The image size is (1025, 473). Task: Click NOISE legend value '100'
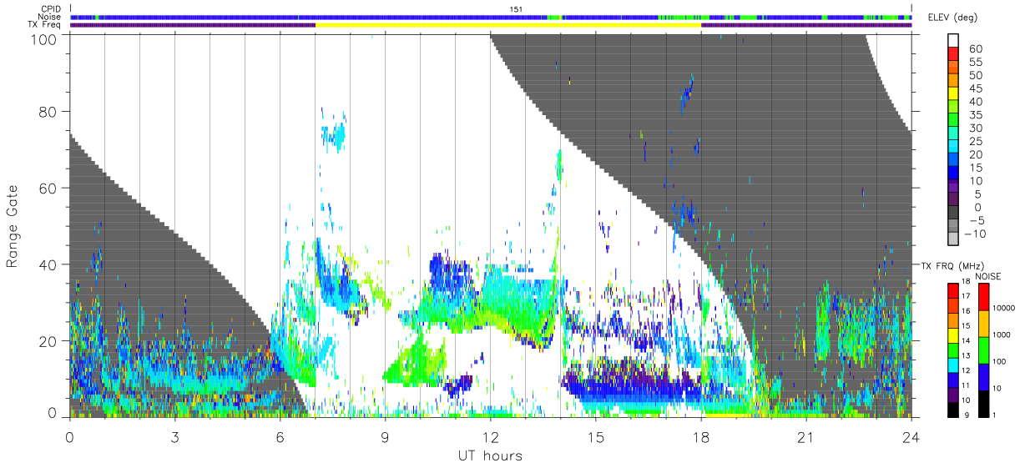click(1001, 362)
